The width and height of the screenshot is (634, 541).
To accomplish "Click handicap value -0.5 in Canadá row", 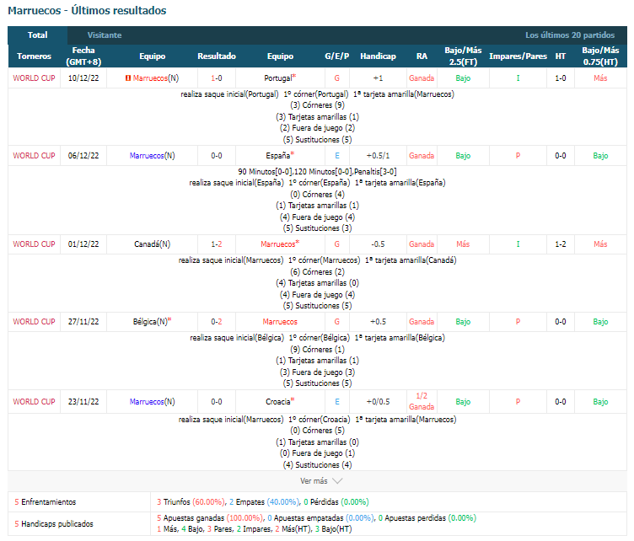I will point(378,244).
